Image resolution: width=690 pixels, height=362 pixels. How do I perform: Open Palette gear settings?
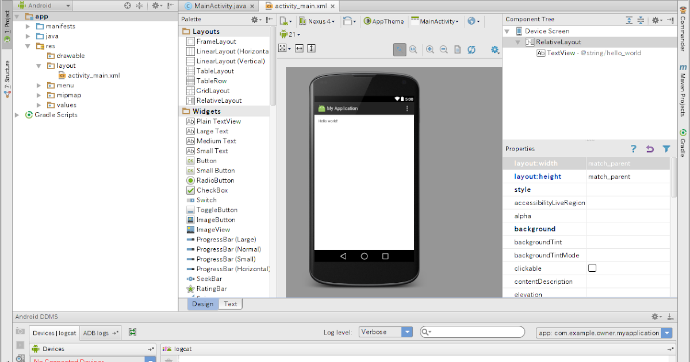pyautogui.click(x=256, y=20)
